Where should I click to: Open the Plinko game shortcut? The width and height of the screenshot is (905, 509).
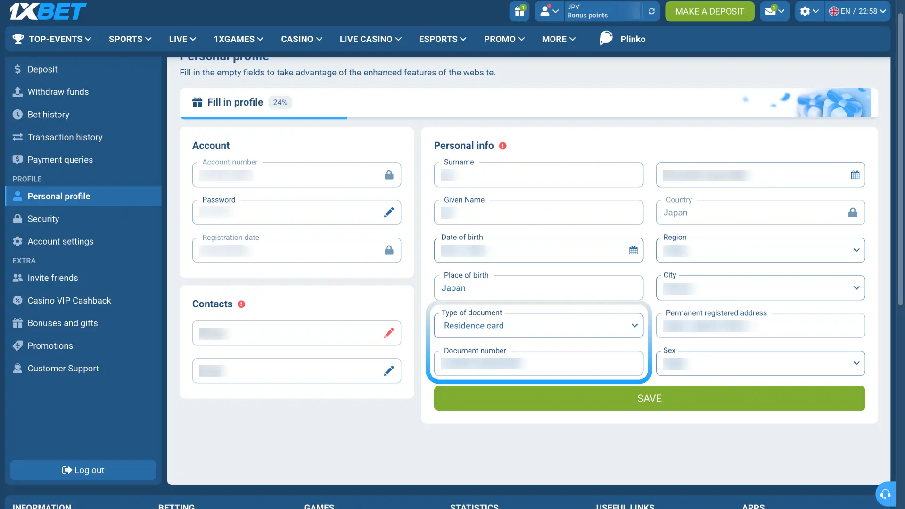[x=622, y=39]
